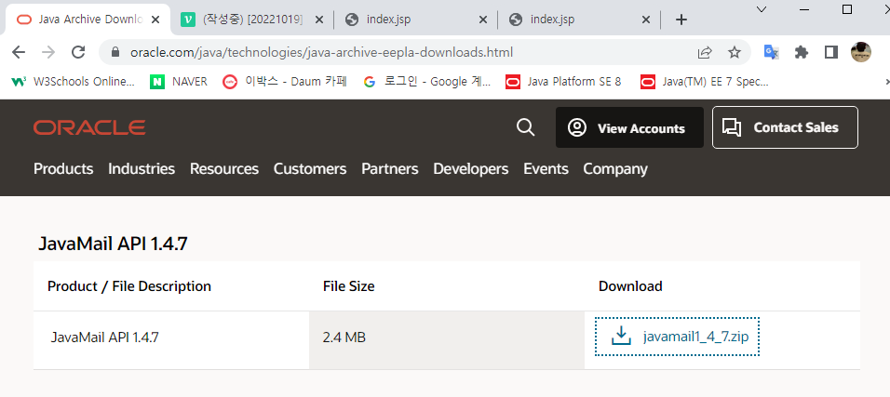Open the Java(TM) EE 7 Spec bookmark
This screenshot has width=890, height=397.
705,82
